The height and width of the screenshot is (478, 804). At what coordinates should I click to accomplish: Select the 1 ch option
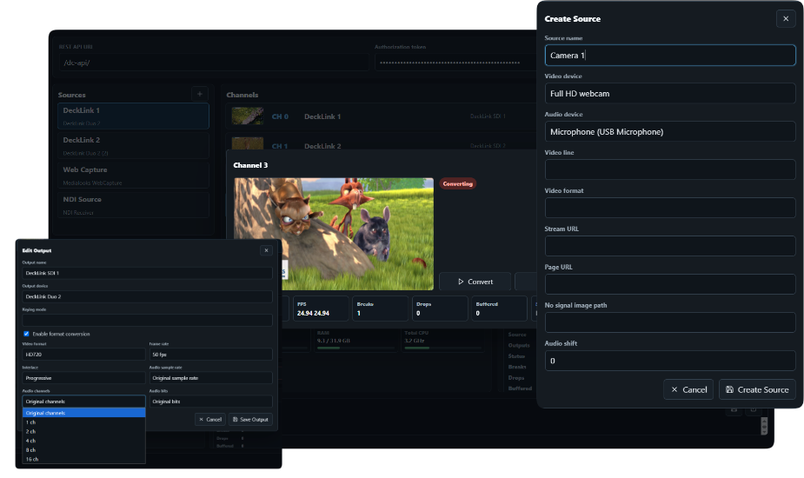84,422
